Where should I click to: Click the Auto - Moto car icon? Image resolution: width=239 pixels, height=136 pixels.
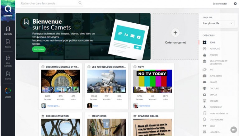pos(204,76)
